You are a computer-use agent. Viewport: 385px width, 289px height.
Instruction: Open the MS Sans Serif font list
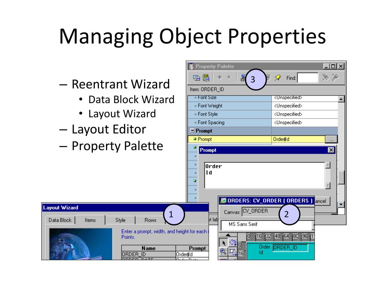pyautogui.click(x=313, y=224)
